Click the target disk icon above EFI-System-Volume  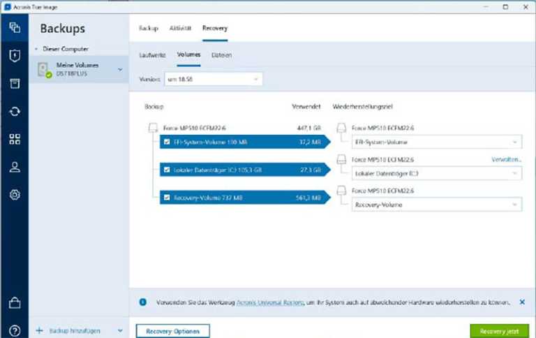(341, 128)
